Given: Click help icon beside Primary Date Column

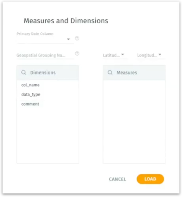Looking at the screenshot, I should coord(77,38).
